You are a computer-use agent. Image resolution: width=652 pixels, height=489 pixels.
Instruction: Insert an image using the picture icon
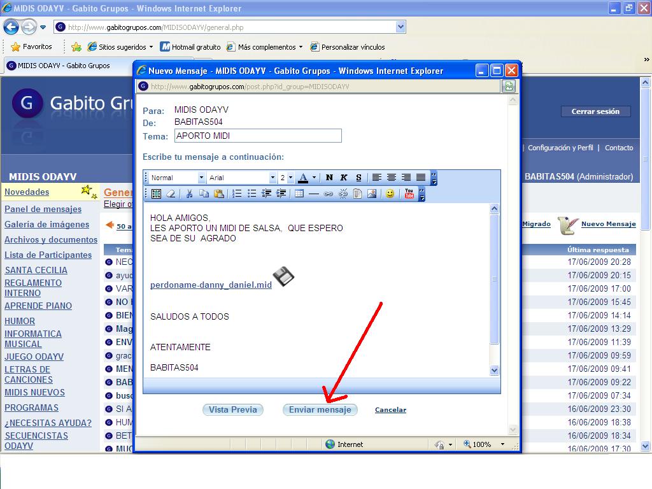[372, 194]
